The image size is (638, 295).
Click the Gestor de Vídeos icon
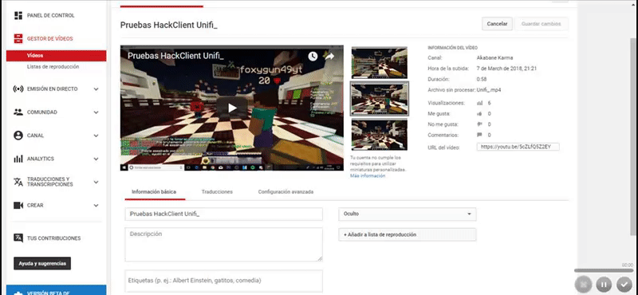tap(18, 38)
